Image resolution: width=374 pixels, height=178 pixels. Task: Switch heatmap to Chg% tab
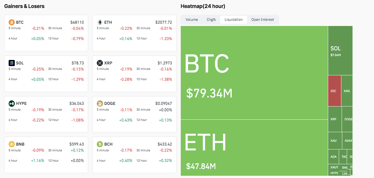211,20
